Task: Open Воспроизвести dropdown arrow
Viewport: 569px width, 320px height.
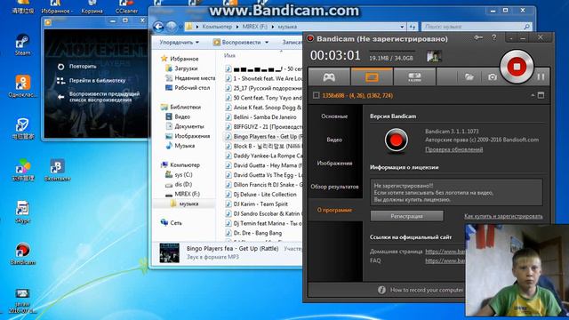Action: point(267,43)
